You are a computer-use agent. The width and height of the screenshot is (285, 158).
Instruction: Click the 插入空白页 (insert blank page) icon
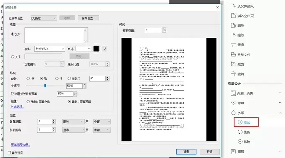[233, 15]
